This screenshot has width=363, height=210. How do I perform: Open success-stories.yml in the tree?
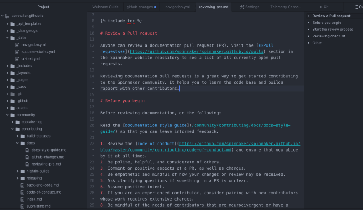click(38, 52)
